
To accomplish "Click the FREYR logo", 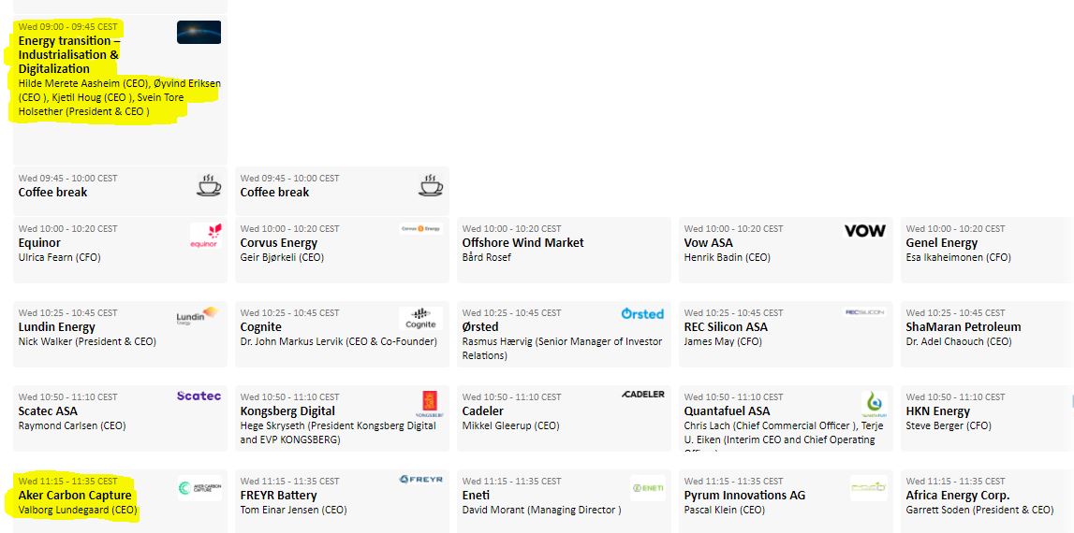I will point(420,480).
